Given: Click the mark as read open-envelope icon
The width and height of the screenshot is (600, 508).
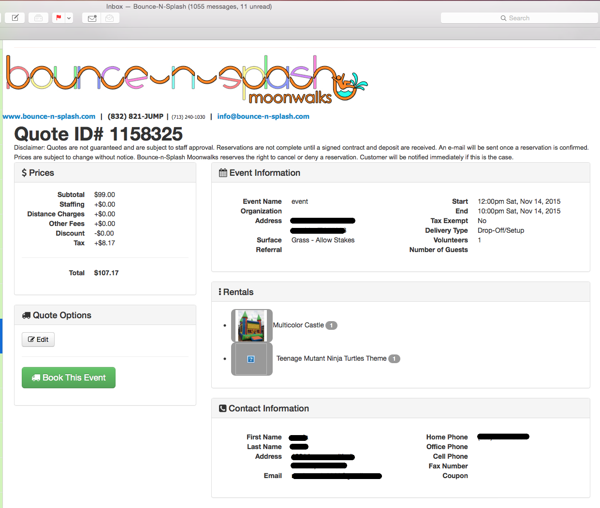Looking at the screenshot, I should (110, 18).
